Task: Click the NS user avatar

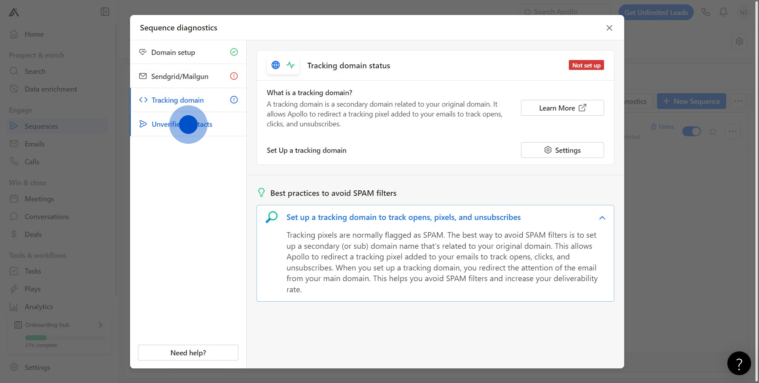Action: coord(744,12)
